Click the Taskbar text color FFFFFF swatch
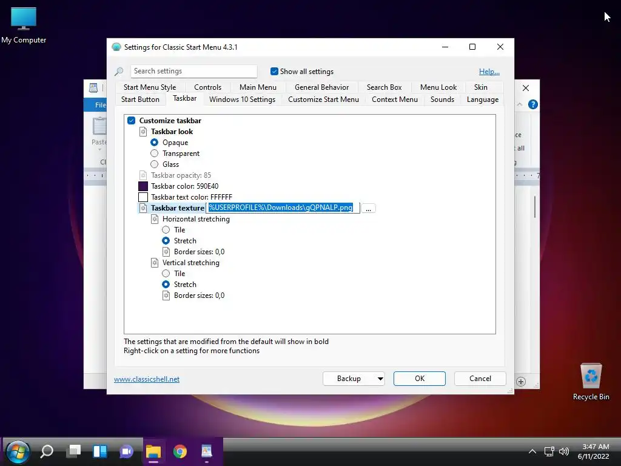 pos(143,197)
